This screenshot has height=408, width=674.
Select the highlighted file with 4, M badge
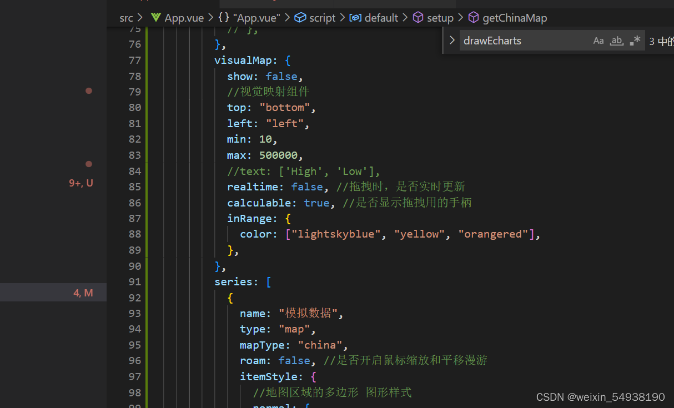[53, 293]
